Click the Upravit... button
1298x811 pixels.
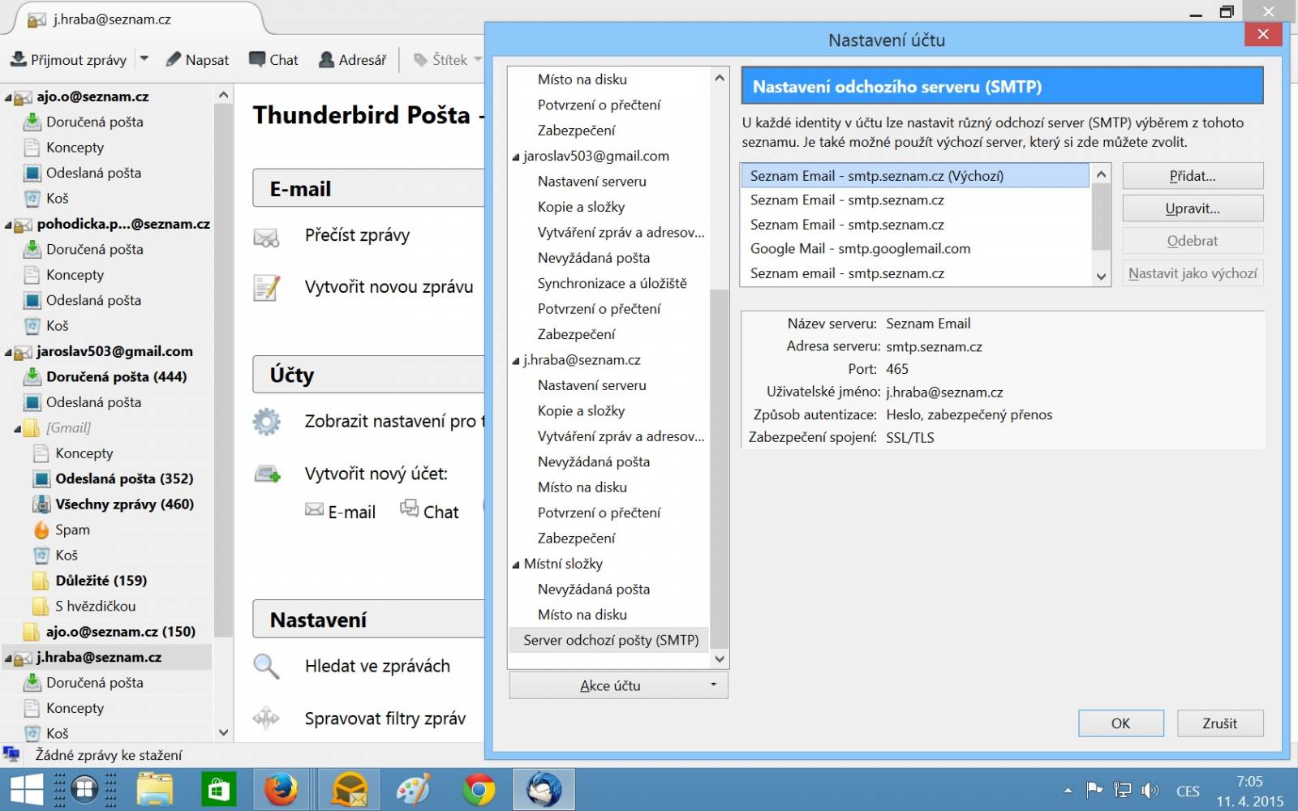1193,208
